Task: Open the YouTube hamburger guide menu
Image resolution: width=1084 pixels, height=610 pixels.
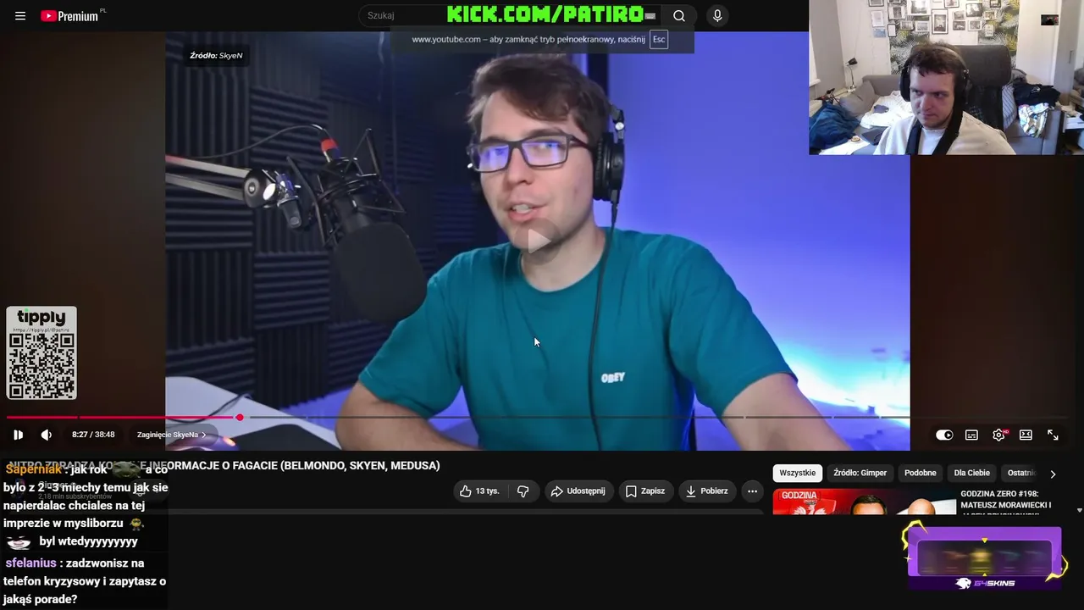Action: pos(20,16)
